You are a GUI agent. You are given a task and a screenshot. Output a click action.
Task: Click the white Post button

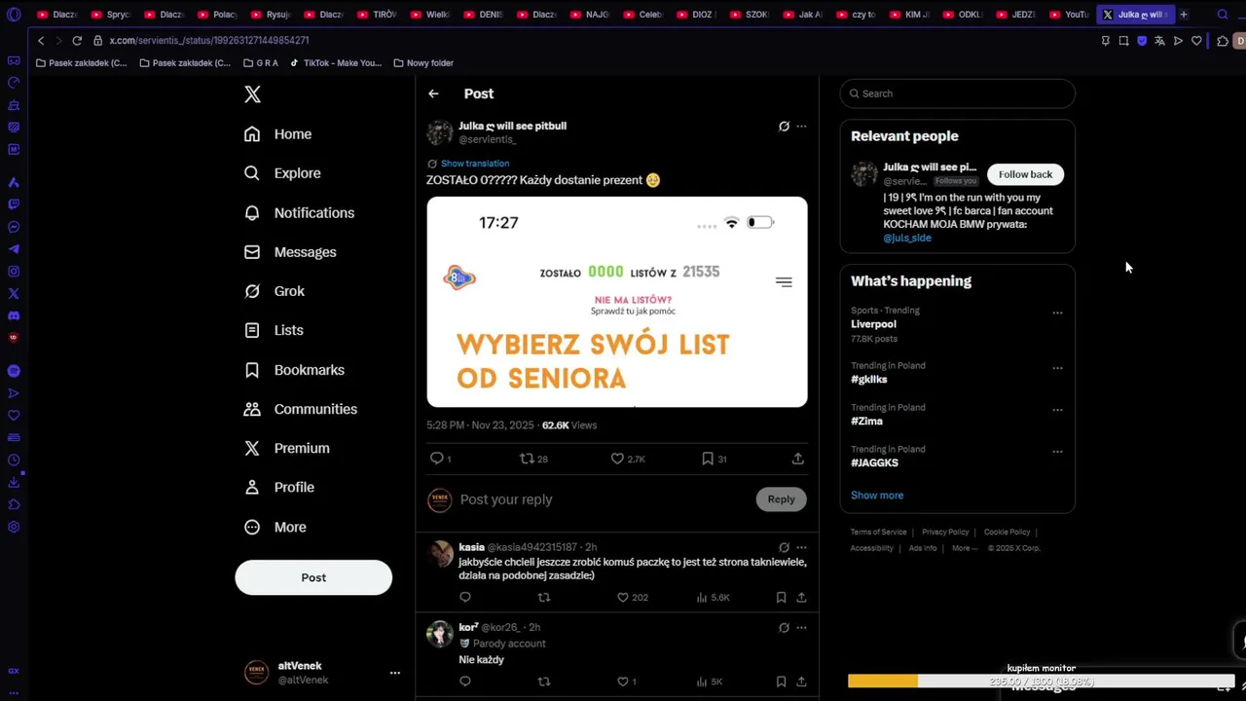pos(313,577)
